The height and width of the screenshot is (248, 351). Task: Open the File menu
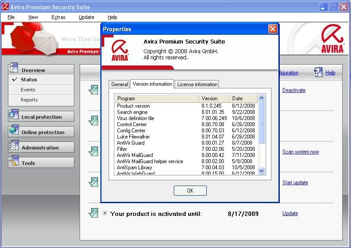pyautogui.click(x=11, y=17)
